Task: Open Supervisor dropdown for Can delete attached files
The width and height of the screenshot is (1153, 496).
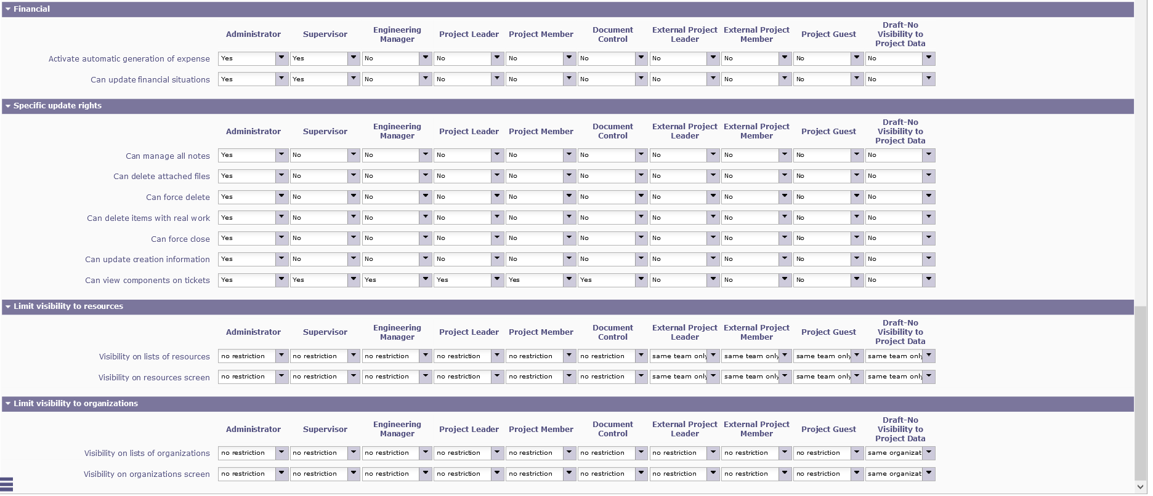Action: click(x=354, y=176)
